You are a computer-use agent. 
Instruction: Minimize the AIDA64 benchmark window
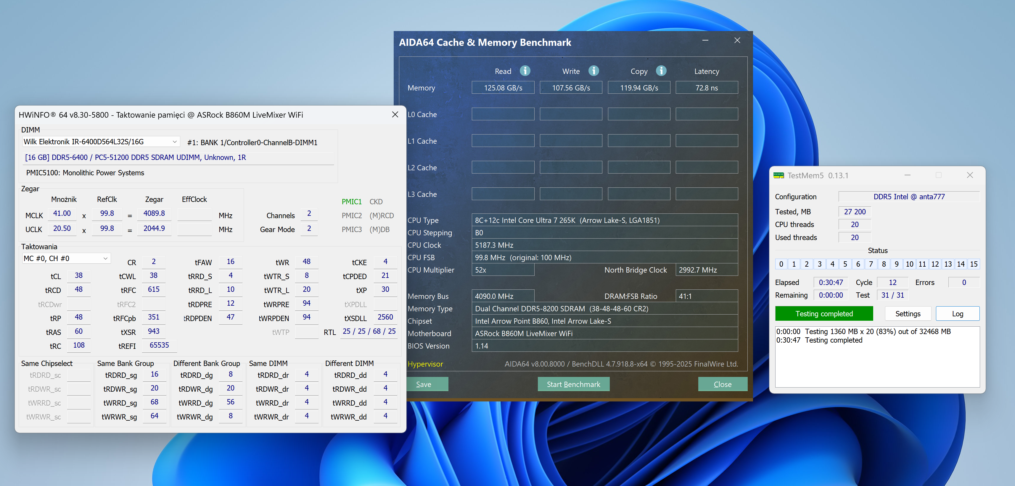pyautogui.click(x=705, y=41)
